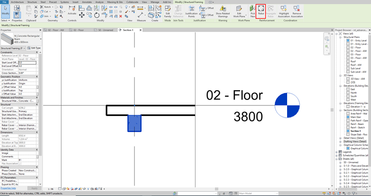Screen dimensions: 371x196
Task: Click the Edit Type button
Action: tap(34, 48)
